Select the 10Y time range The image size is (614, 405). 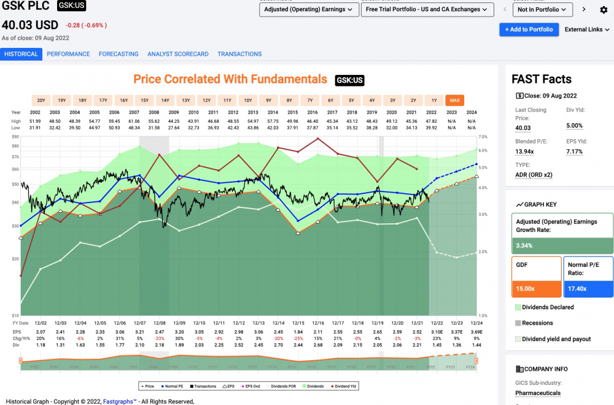[x=248, y=100]
